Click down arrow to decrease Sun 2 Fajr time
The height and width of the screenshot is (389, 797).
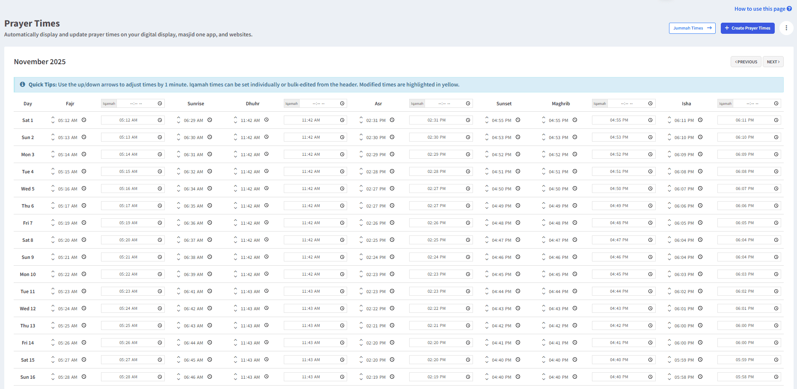pos(53,140)
